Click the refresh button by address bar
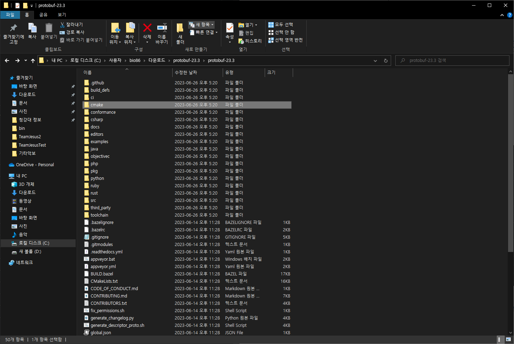This screenshot has height=344, width=514. click(x=386, y=61)
